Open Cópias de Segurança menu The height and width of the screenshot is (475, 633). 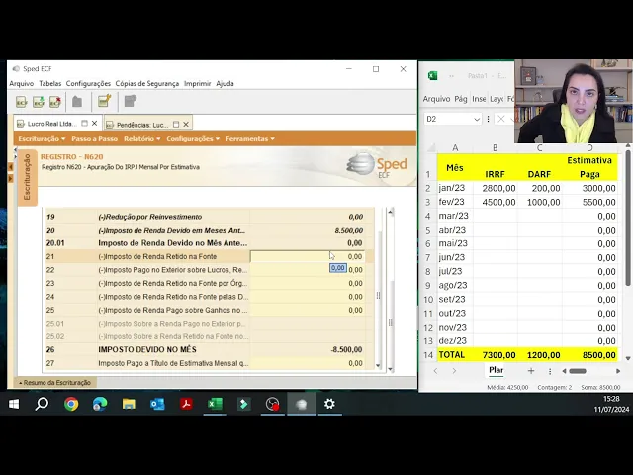pyautogui.click(x=147, y=83)
